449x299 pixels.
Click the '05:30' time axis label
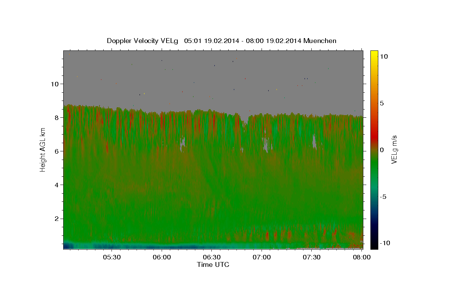click(x=112, y=257)
